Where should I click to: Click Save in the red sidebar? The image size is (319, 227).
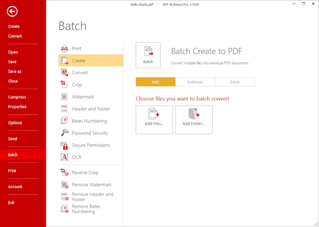(x=12, y=62)
